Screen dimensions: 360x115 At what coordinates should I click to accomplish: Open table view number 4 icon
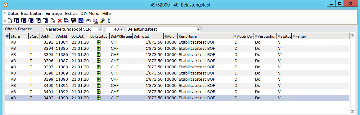[x=38, y=21]
